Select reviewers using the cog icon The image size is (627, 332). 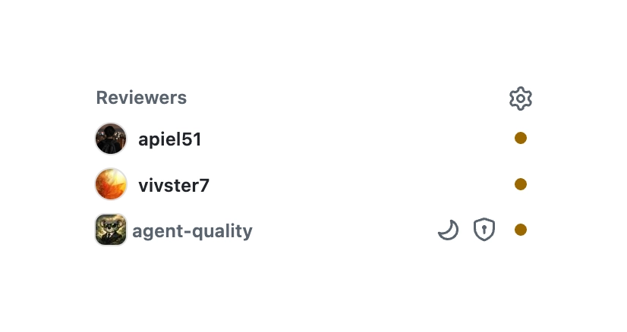520,99
